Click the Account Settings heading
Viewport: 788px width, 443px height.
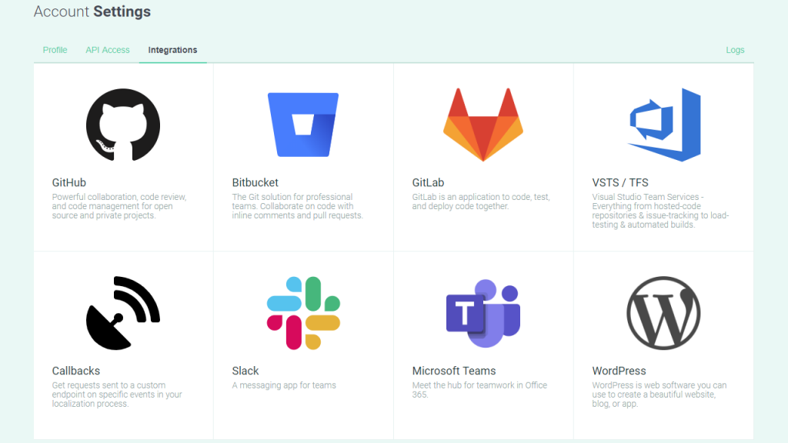[92, 12]
